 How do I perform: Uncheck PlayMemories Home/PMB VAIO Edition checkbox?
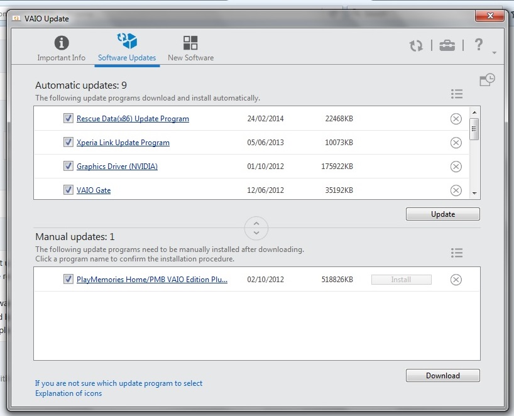point(68,280)
